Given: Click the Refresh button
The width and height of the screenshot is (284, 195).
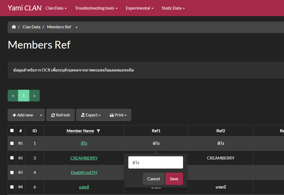Looking at the screenshot, I should (x=60, y=115).
